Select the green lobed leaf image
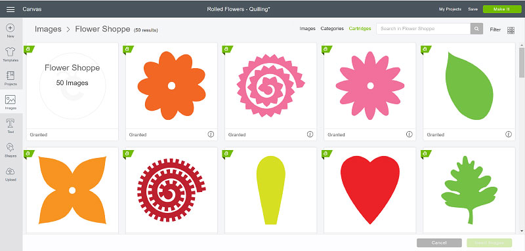The image size is (525, 251). pyautogui.click(x=469, y=190)
